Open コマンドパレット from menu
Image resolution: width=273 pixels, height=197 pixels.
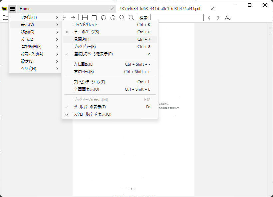click(x=110, y=25)
